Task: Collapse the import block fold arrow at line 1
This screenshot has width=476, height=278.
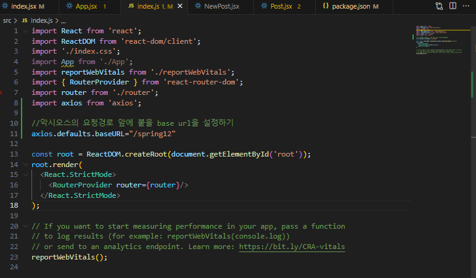Action: click(26, 31)
